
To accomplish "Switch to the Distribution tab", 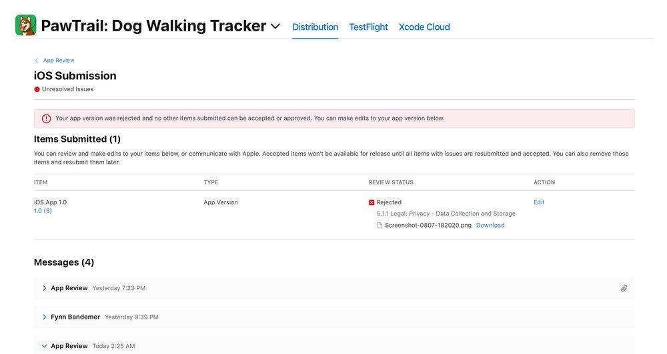I will [315, 27].
